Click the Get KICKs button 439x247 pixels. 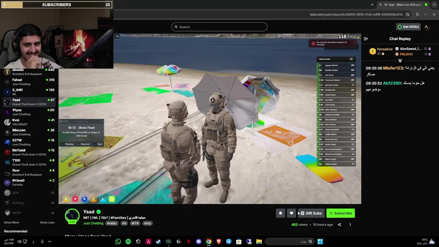click(x=408, y=27)
